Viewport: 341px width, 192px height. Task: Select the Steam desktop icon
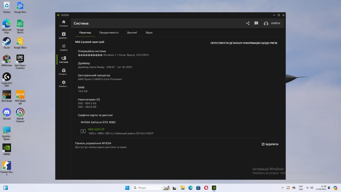[x=7, y=43]
